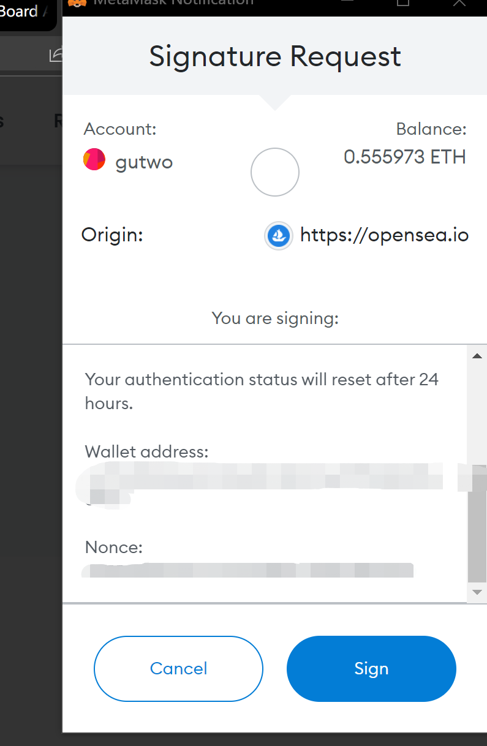The width and height of the screenshot is (487, 746).
Task: Click the gutwo account avatar icon
Action: point(94,160)
